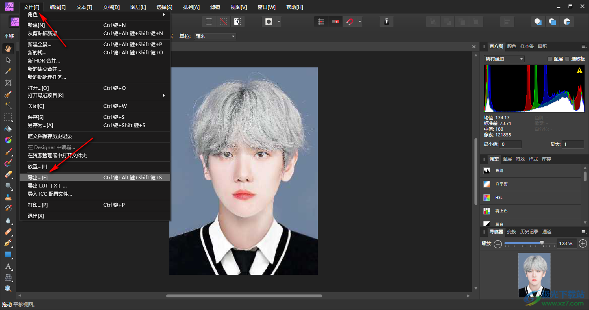589x310 pixels.
Task: Choose 导出 from the File menu
Action: 38,178
